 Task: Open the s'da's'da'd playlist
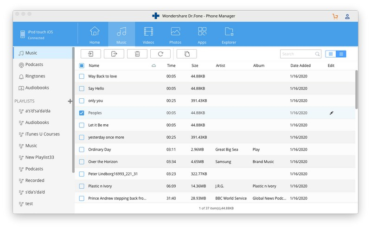(43, 192)
